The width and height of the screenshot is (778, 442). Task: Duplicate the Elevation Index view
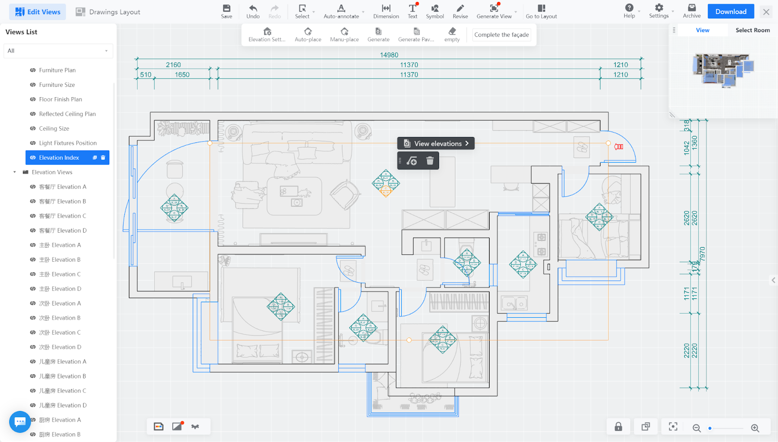(x=95, y=158)
